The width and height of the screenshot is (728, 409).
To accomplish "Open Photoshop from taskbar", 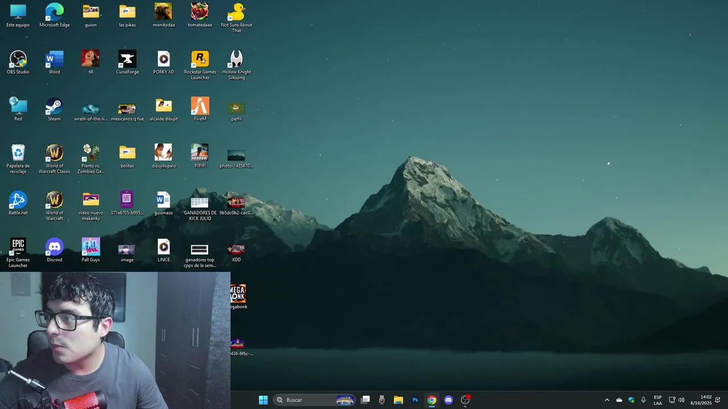I will (x=415, y=400).
